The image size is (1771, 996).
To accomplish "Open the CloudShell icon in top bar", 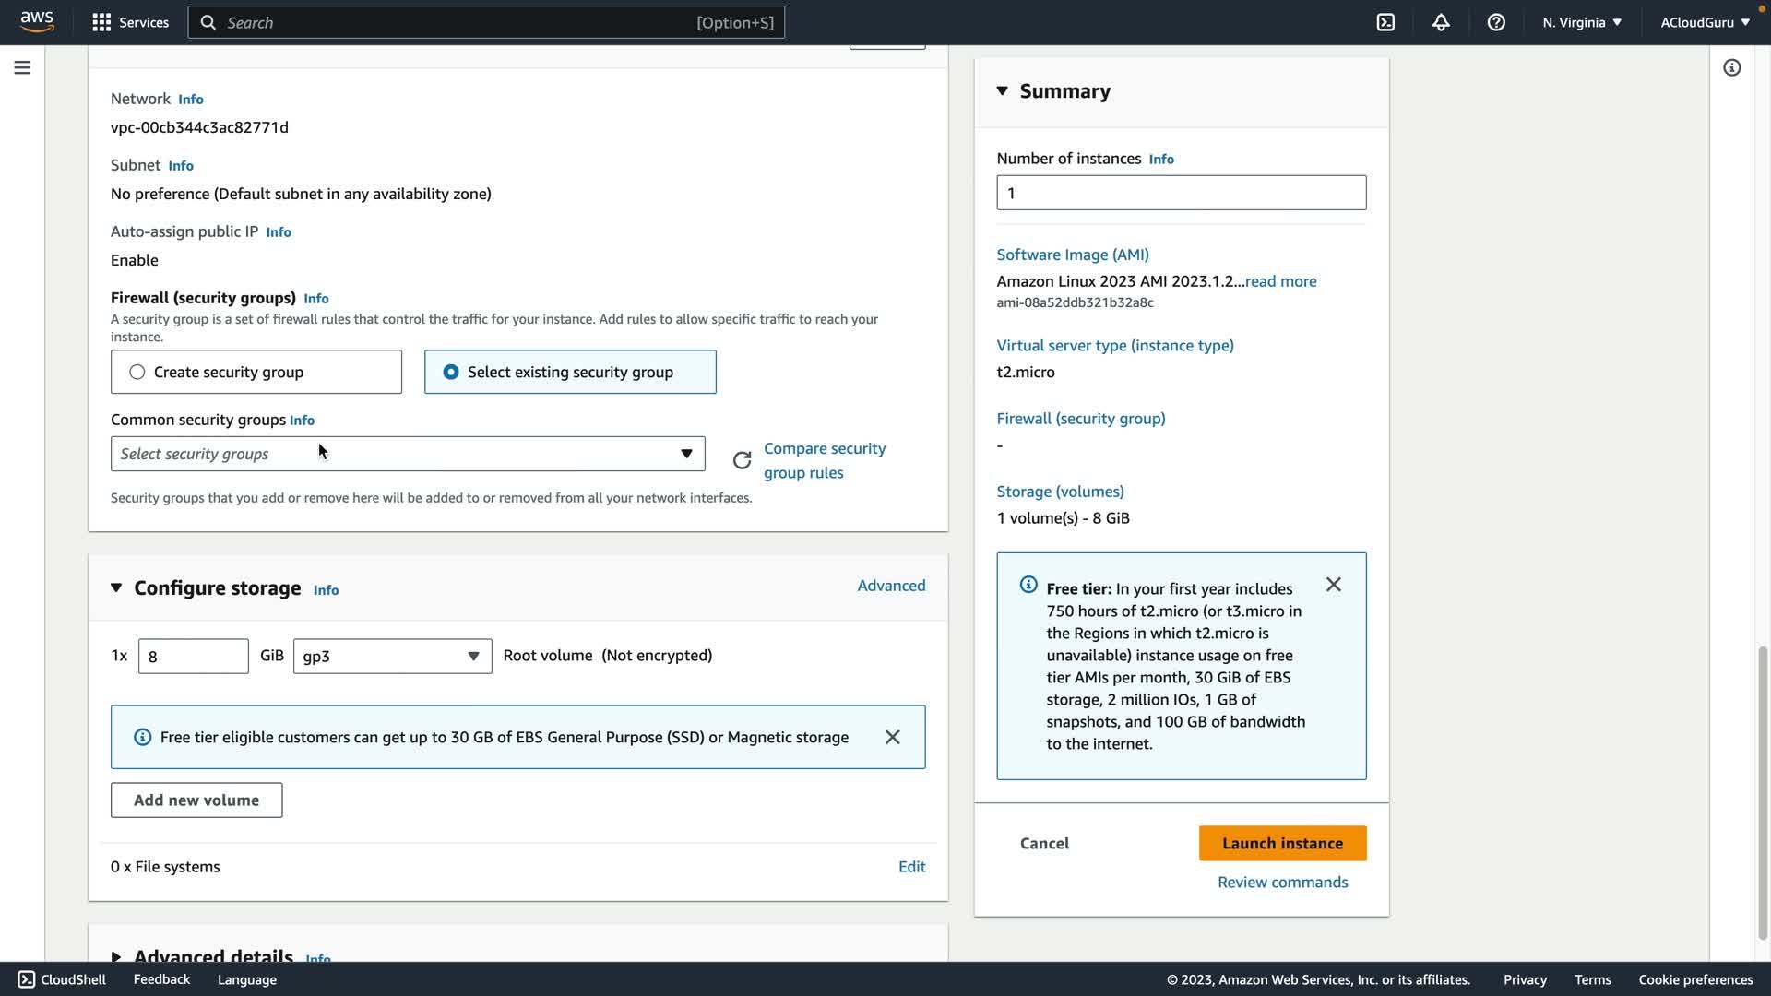I will (1385, 22).
